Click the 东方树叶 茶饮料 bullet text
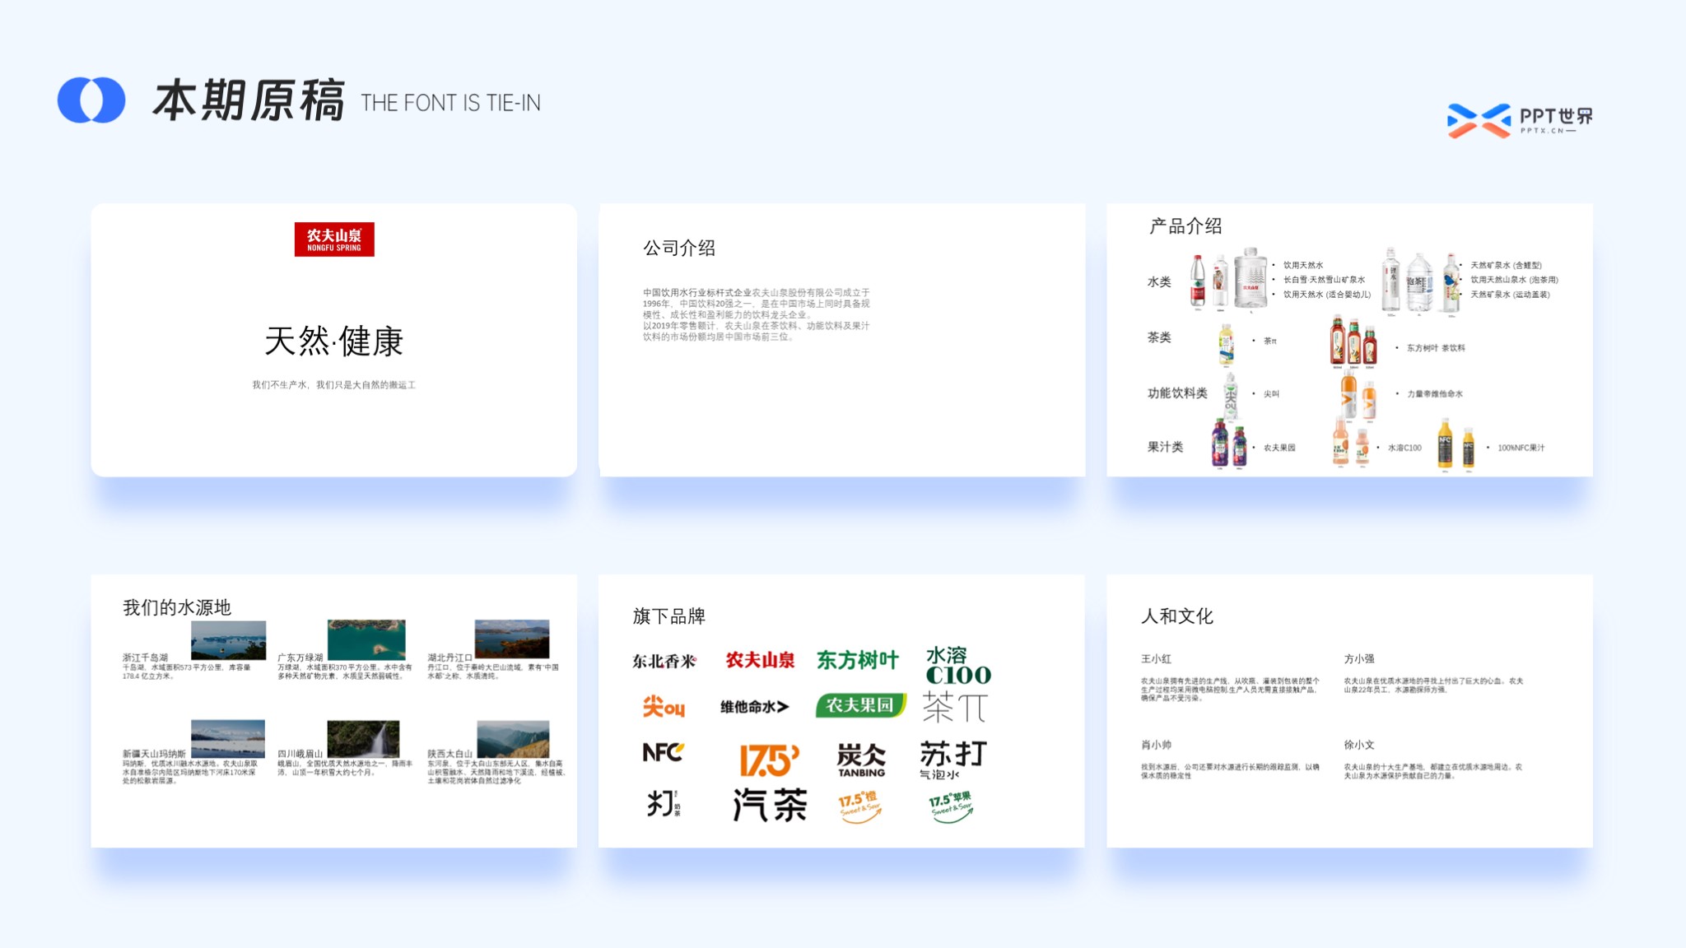 point(1436,348)
